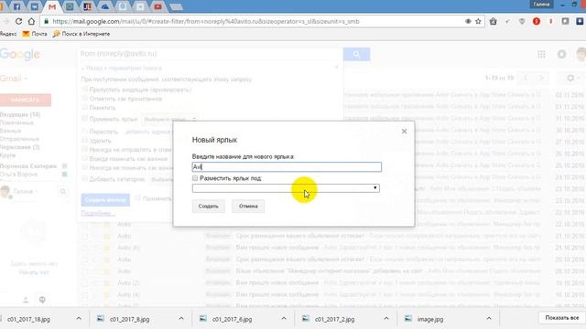
Task: Switch to the YouTube tab
Action: 157,6
